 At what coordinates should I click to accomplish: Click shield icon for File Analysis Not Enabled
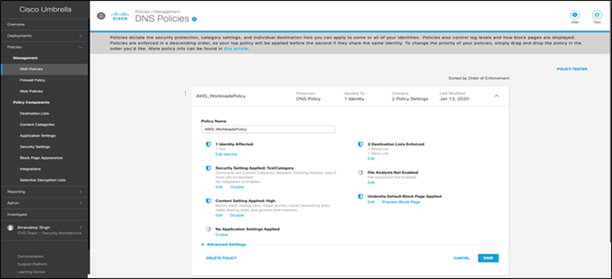pos(360,173)
